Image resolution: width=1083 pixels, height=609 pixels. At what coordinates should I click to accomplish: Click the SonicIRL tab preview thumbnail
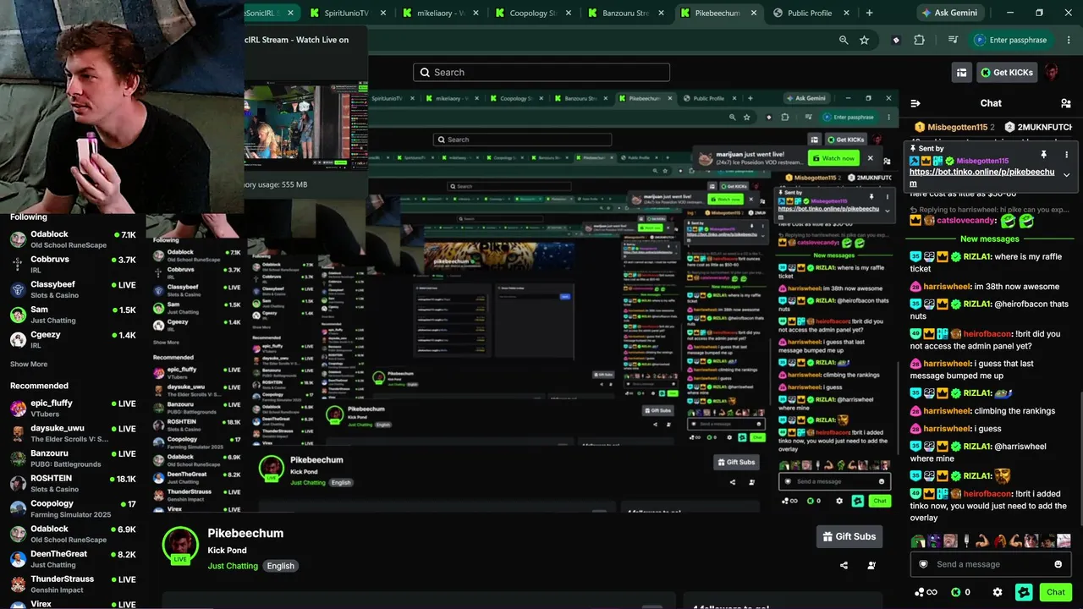306,124
